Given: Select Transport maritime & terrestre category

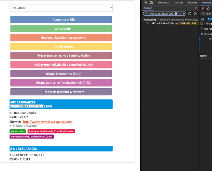Looking at the screenshot, I should [x=61, y=92].
